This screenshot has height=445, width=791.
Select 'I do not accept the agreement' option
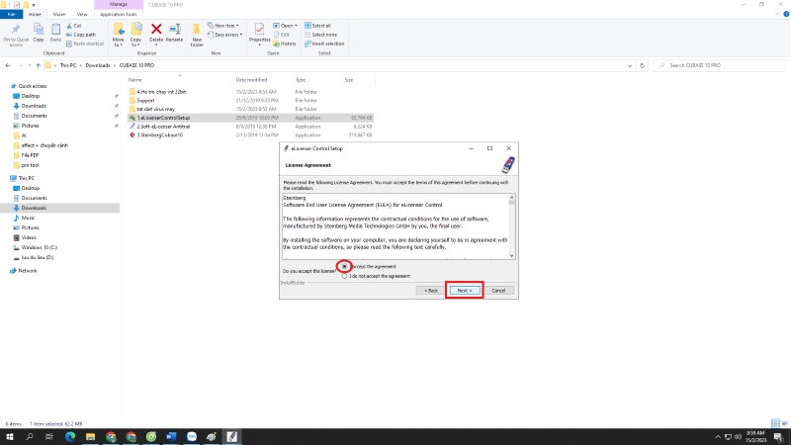(344, 276)
